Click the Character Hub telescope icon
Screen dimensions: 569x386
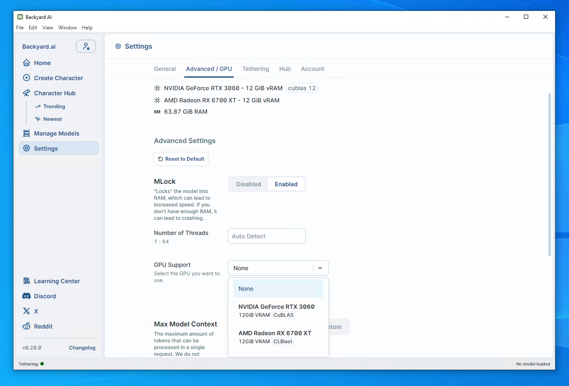click(x=26, y=93)
